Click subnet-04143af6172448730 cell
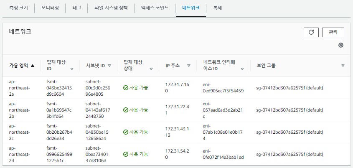The image size is (353, 168). [x=98, y=110]
